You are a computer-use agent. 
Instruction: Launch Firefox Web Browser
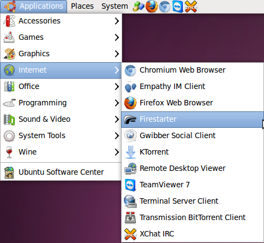click(x=193, y=103)
